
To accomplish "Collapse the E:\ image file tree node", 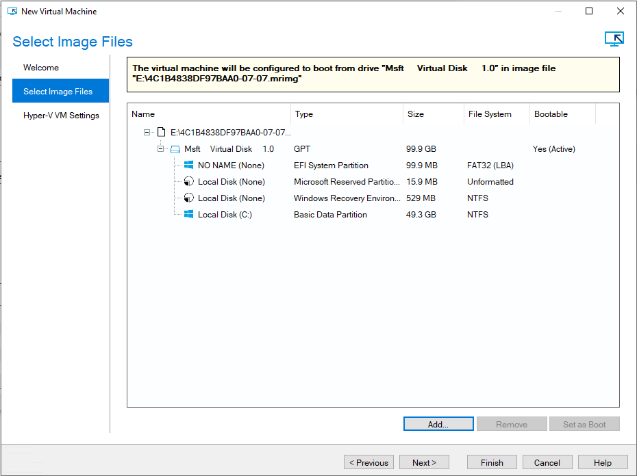I will coord(147,132).
